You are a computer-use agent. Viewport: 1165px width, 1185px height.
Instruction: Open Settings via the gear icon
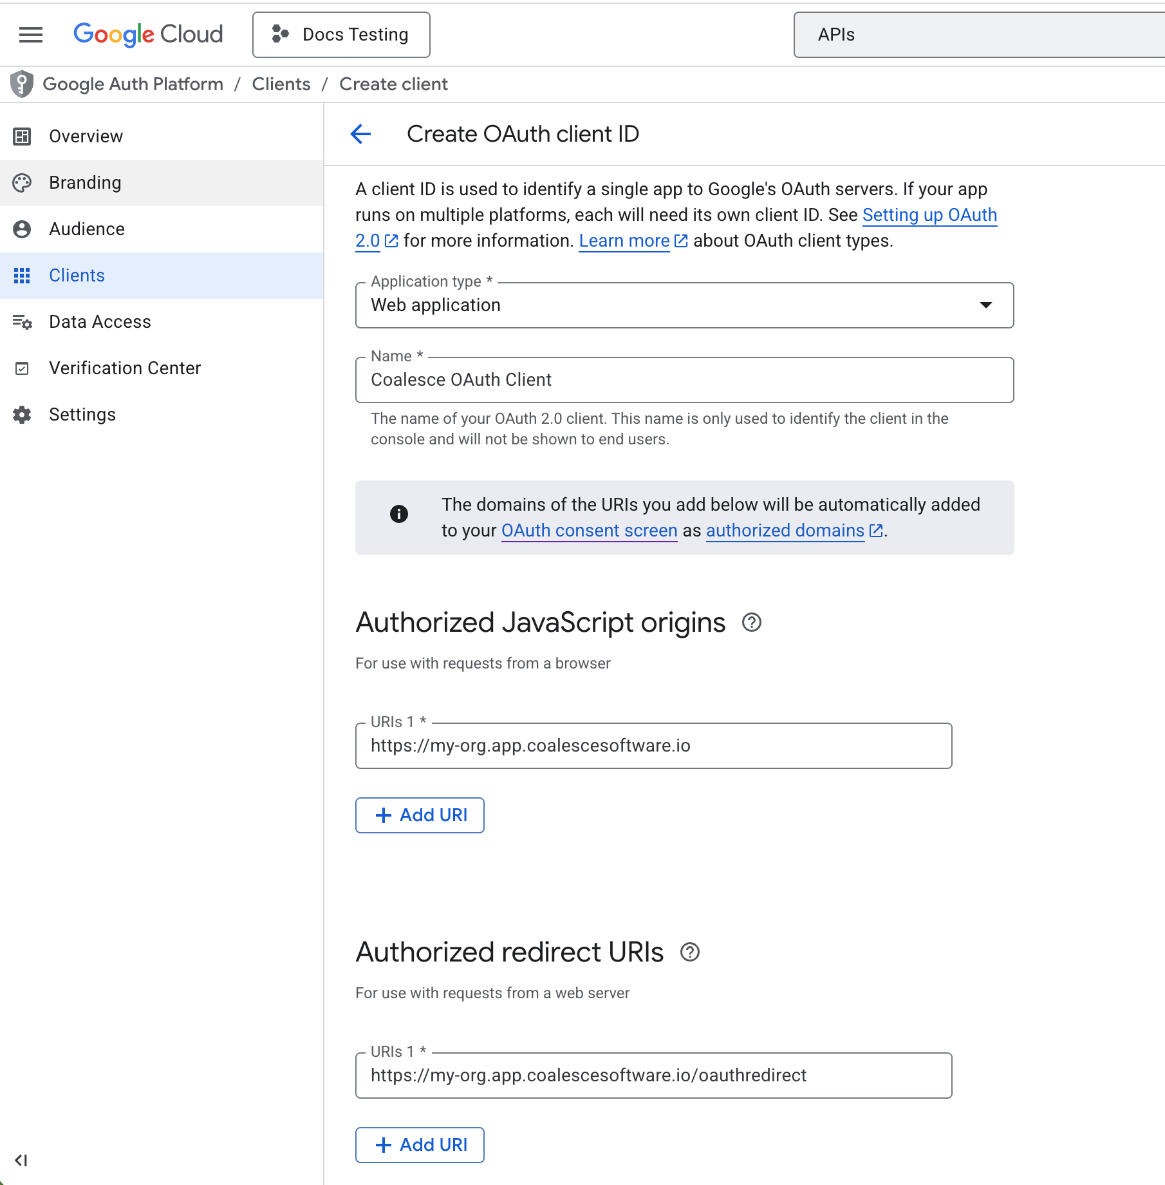(x=23, y=415)
